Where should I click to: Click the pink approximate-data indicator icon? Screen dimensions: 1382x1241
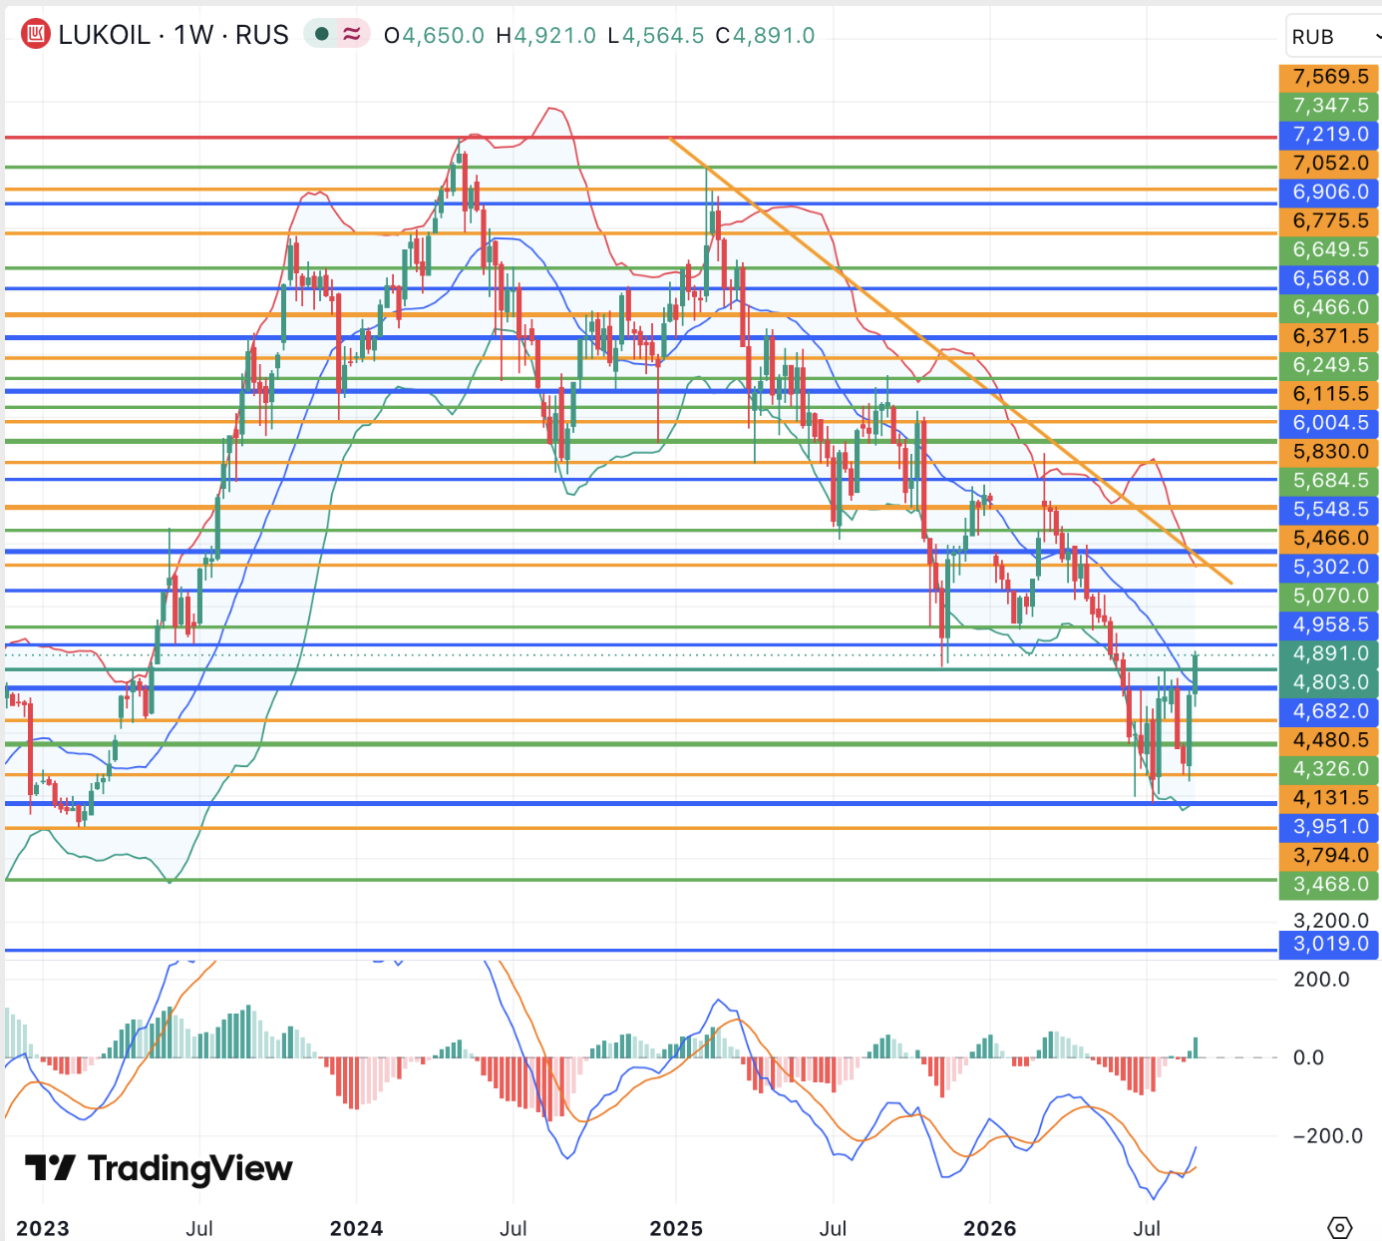[352, 35]
